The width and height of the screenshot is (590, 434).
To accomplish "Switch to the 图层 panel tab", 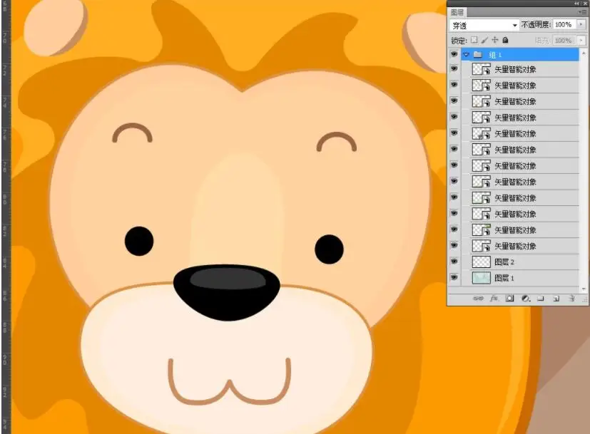I will pyautogui.click(x=457, y=12).
